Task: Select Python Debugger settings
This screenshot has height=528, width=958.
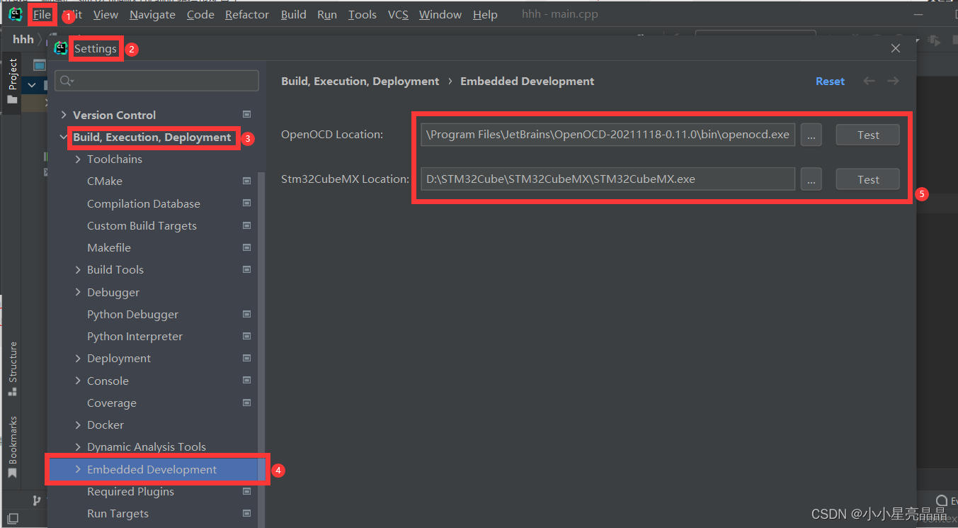Action: (x=132, y=314)
